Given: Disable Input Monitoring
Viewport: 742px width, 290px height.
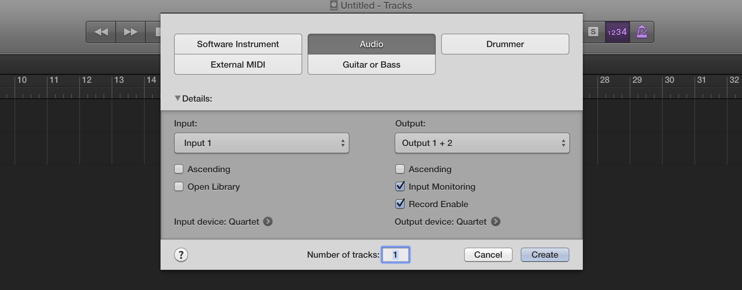Looking at the screenshot, I should 400,186.
